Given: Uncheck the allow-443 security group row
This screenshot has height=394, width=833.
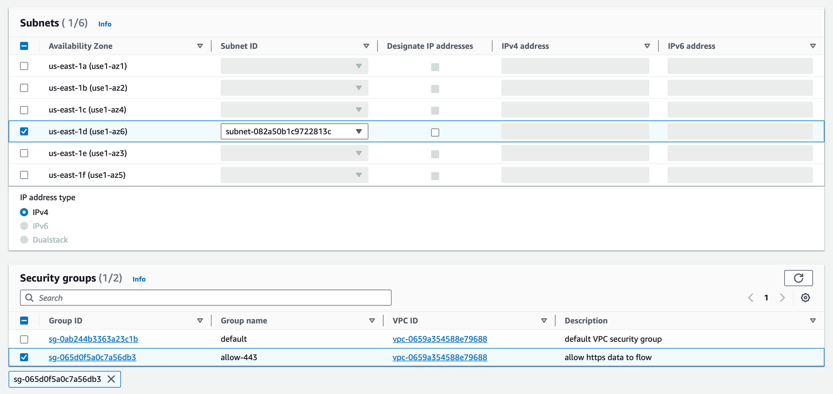Looking at the screenshot, I should point(24,357).
